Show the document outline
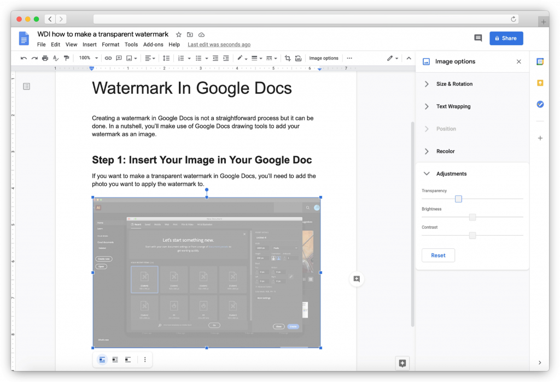Viewport: 560px width, 382px height. click(26, 86)
